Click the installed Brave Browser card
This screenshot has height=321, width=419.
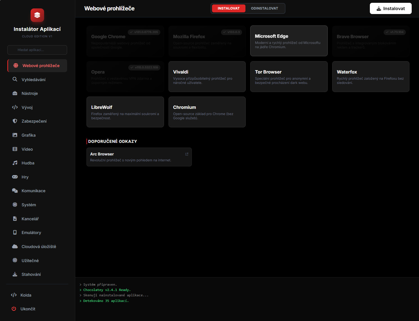point(371,41)
